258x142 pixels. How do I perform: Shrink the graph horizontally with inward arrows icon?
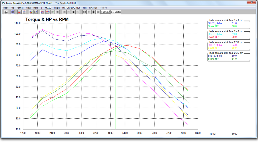(x=85, y=12)
